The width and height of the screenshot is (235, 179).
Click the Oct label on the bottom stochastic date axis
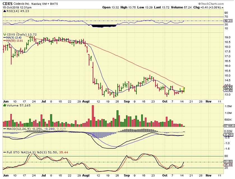(x=165, y=175)
